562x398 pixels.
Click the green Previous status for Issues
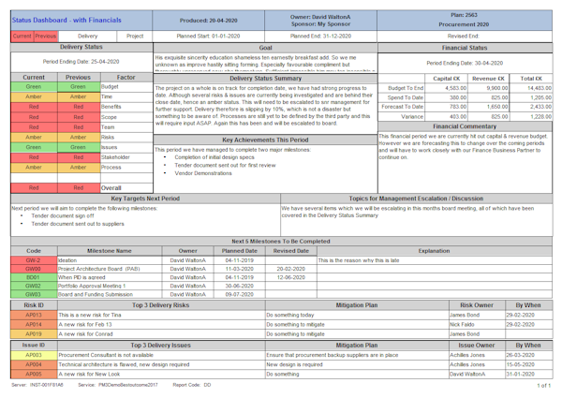[78, 147]
